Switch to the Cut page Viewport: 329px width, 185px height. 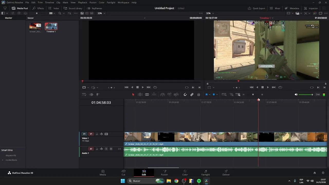(x=123, y=173)
